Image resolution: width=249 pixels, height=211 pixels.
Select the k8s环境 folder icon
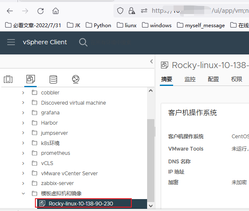[x=35, y=143]
